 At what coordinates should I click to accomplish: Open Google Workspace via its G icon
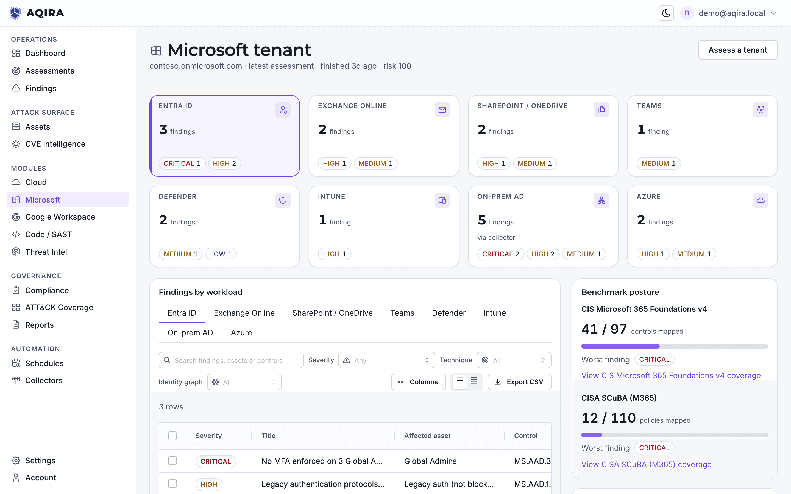pyautogui.click(x=16, y=217)
